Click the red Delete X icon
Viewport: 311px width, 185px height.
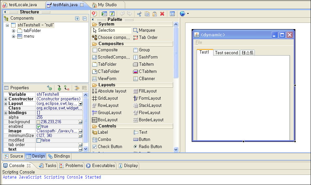(162, 14)
